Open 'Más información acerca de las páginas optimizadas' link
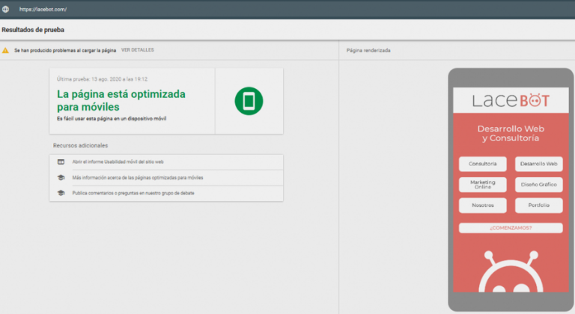The width and height of the screenshot is (575, 314). pyautogui.click(x=138, y=178)
